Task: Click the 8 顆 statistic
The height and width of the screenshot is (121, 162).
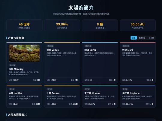Action: coord(100,24)
